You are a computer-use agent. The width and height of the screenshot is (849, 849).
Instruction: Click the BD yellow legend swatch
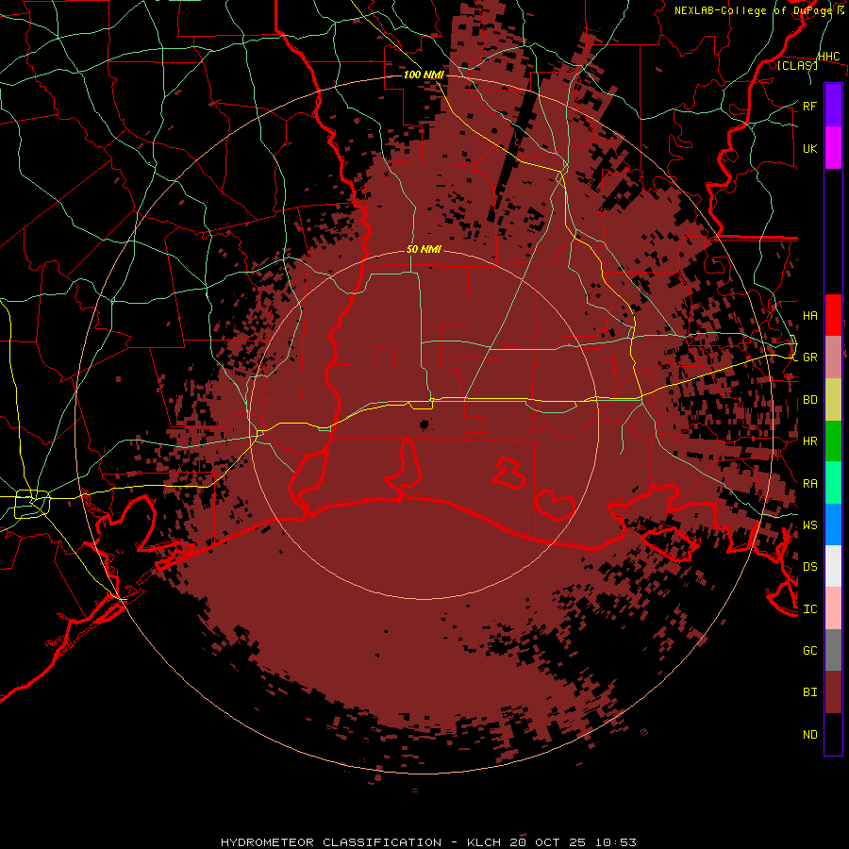pos(833,400)
